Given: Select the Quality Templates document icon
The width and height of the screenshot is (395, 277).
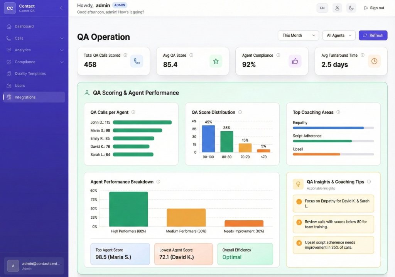Looking at the screenshot, I should click(x=8, y=74).
